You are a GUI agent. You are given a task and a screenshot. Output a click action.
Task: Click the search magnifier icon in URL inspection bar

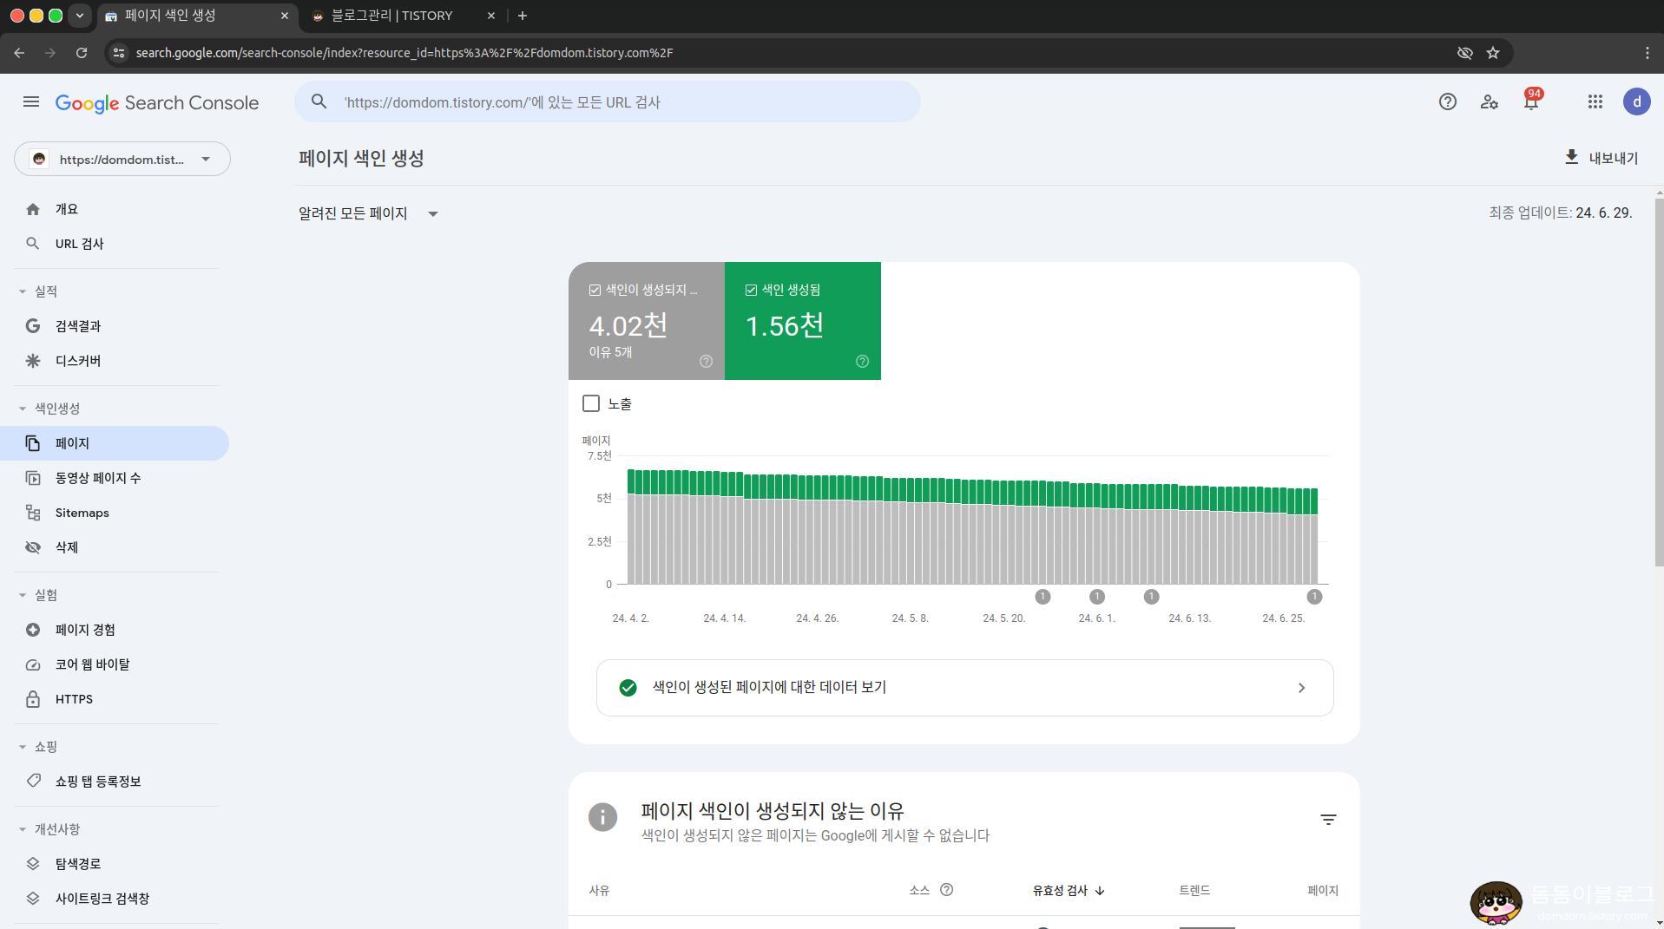pyautogui.click(x=319, y=101)
